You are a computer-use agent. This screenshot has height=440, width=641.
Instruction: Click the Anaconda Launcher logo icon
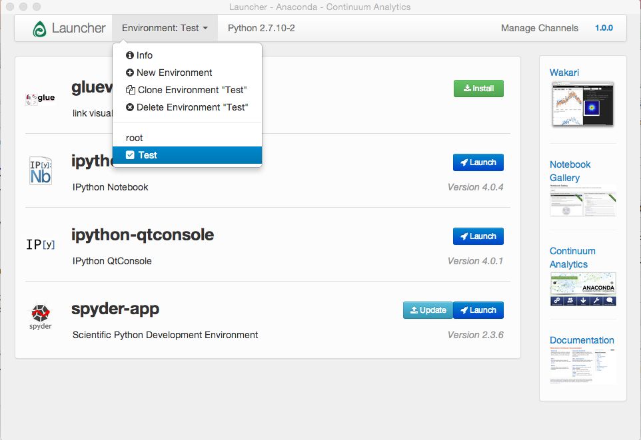(40, 29)
